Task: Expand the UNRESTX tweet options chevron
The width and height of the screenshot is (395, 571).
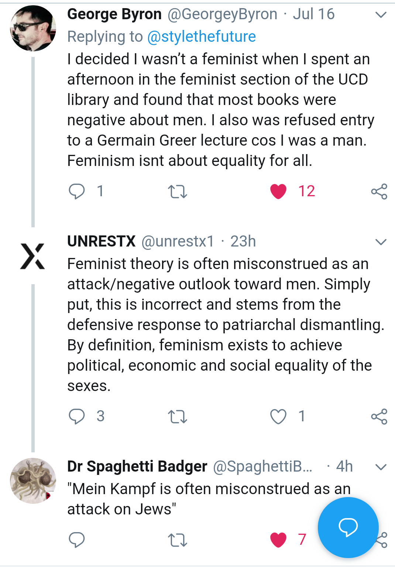Action: pos(381,242)
